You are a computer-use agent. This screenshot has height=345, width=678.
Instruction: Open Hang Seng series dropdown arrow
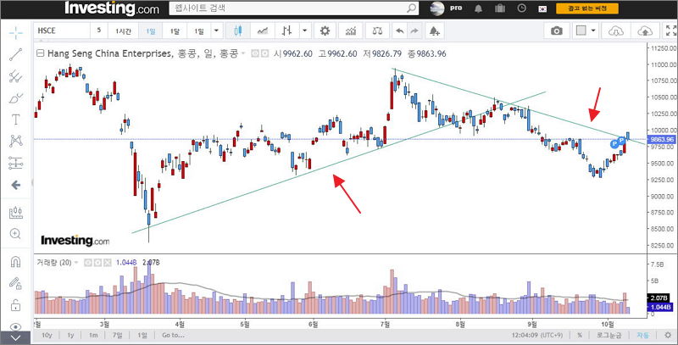(x=243, y=54)
